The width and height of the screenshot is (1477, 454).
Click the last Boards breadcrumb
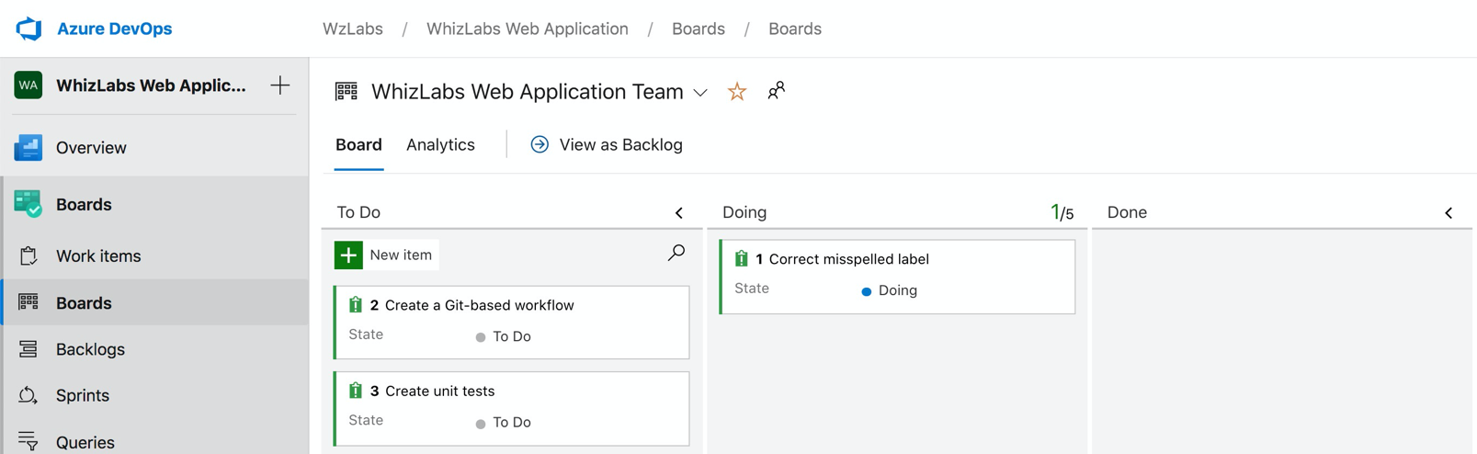pos(795,28)
